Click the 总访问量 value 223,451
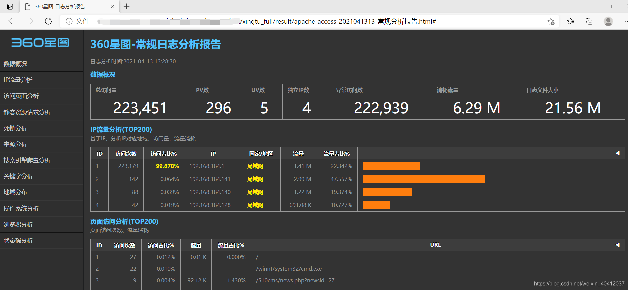Screen dimensions: 628x290 tap(140, 108)
